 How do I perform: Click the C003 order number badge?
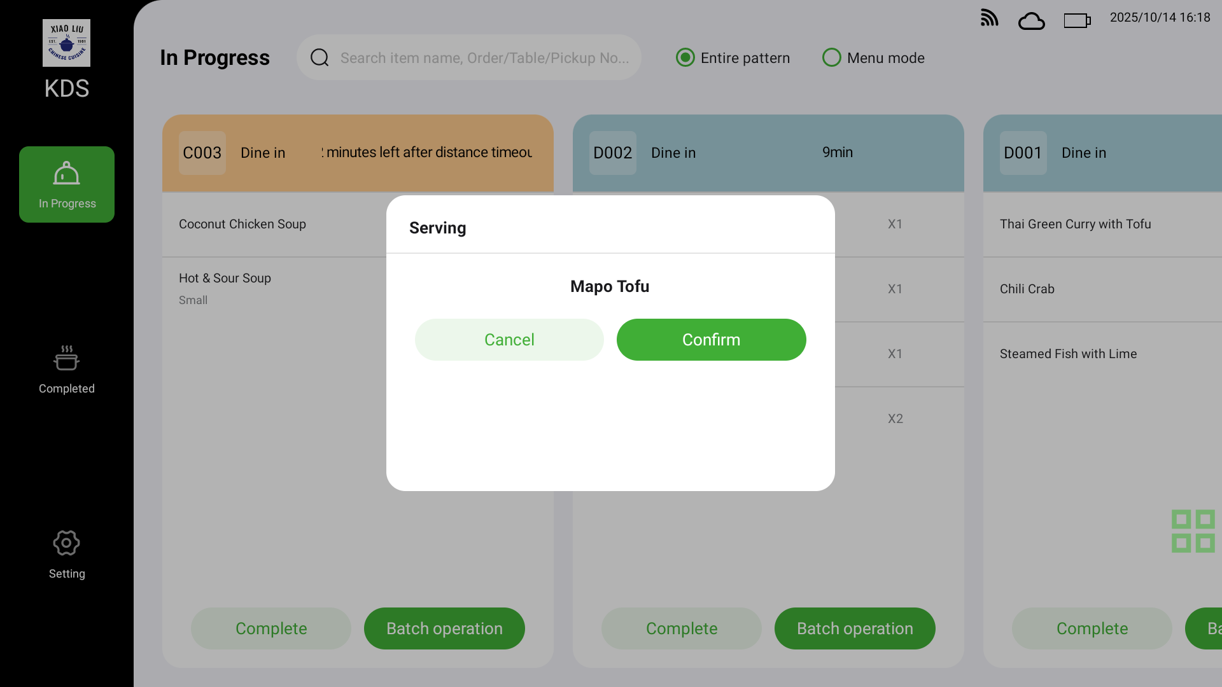click(202, 153)
